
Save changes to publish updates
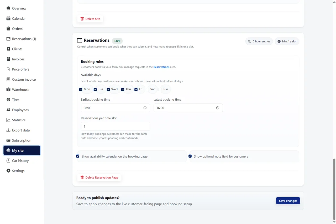tap(288, 201)
